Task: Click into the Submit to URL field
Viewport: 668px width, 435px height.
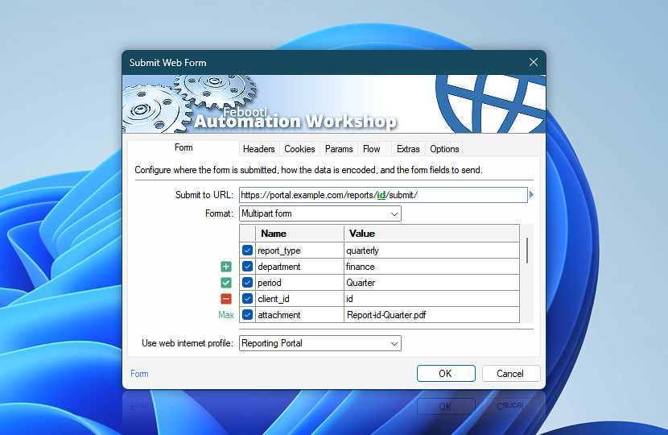Action: click(x=383, y=195)
